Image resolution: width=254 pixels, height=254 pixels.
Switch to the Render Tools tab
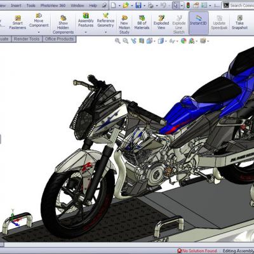27,39
